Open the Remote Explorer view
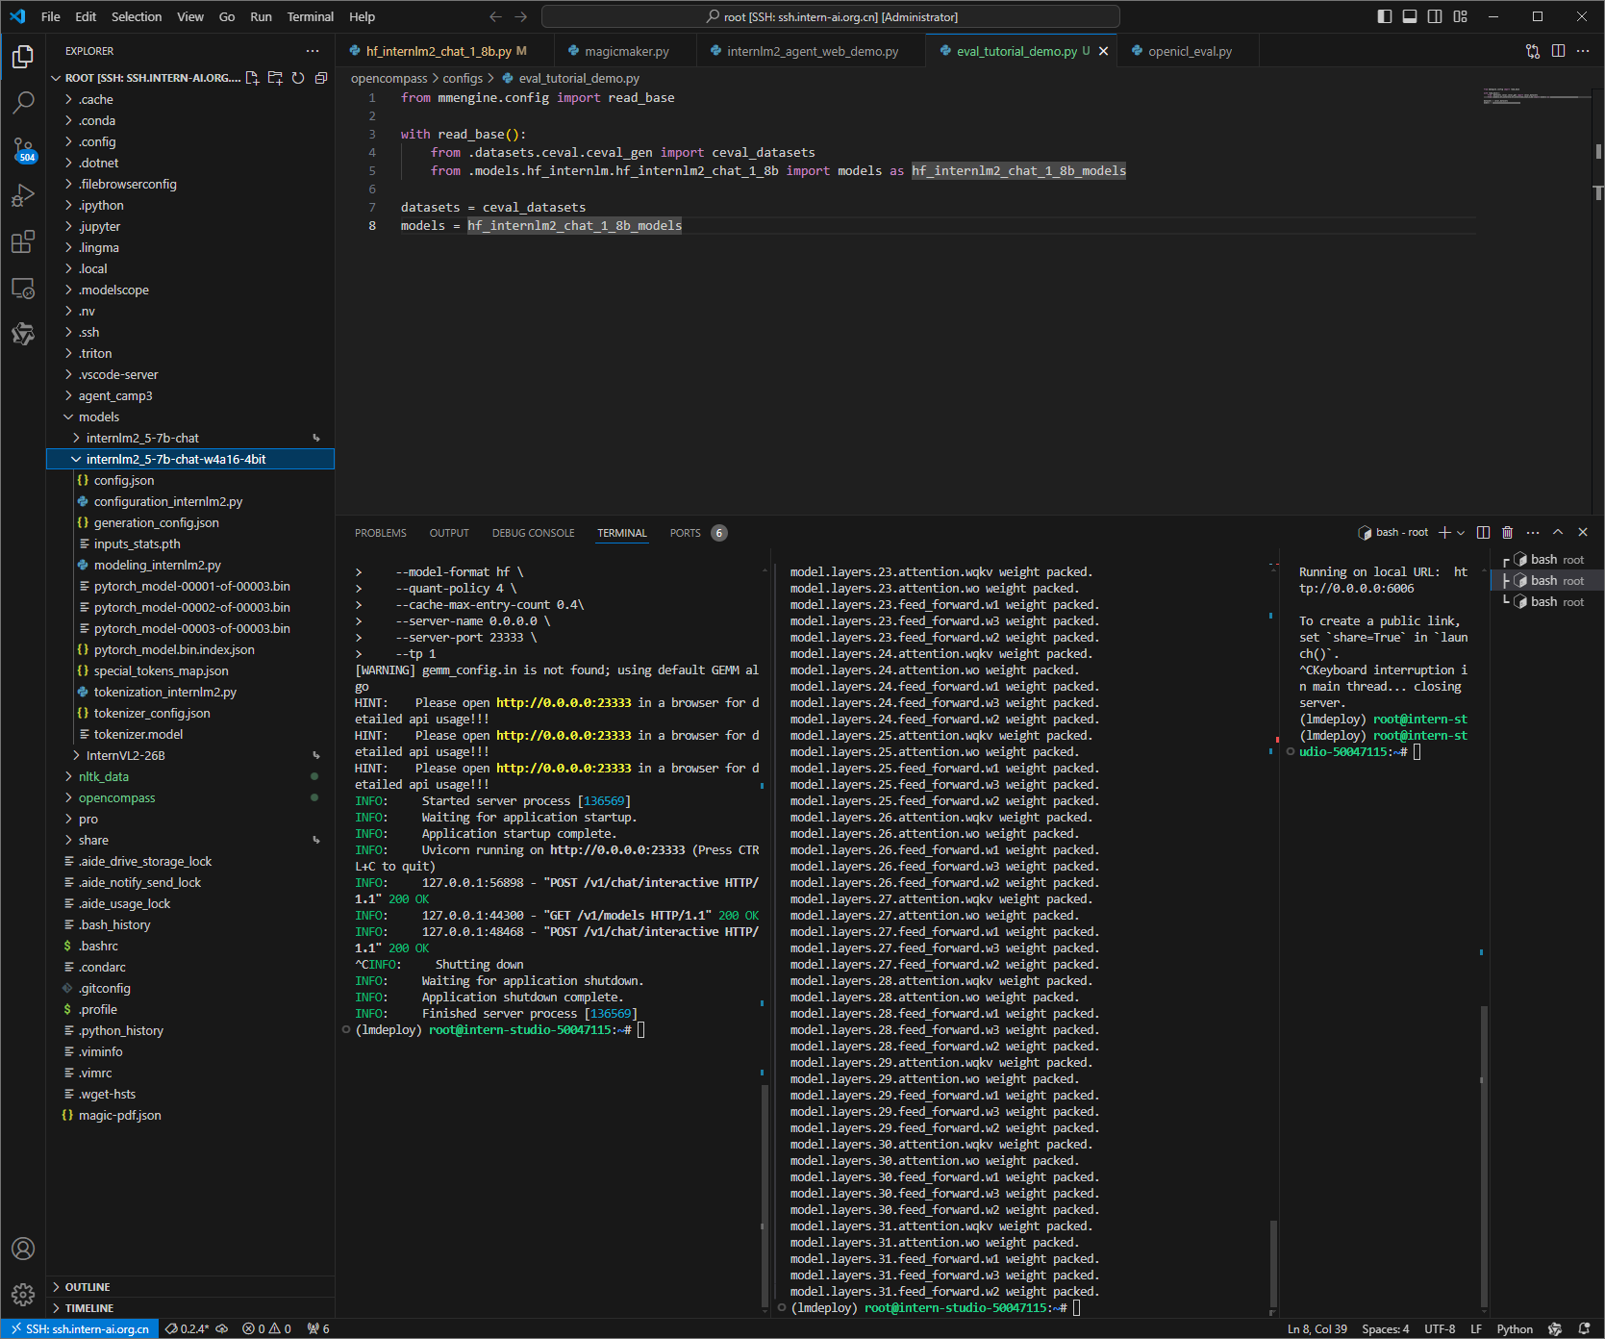Image resolution: width=1605 pixels, height=1339 pixels. [23, 288]
